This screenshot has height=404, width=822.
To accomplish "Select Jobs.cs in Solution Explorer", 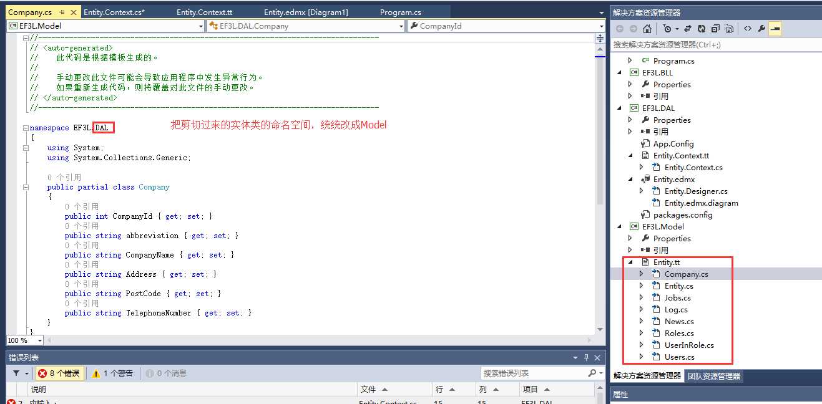I will (677, 297).
